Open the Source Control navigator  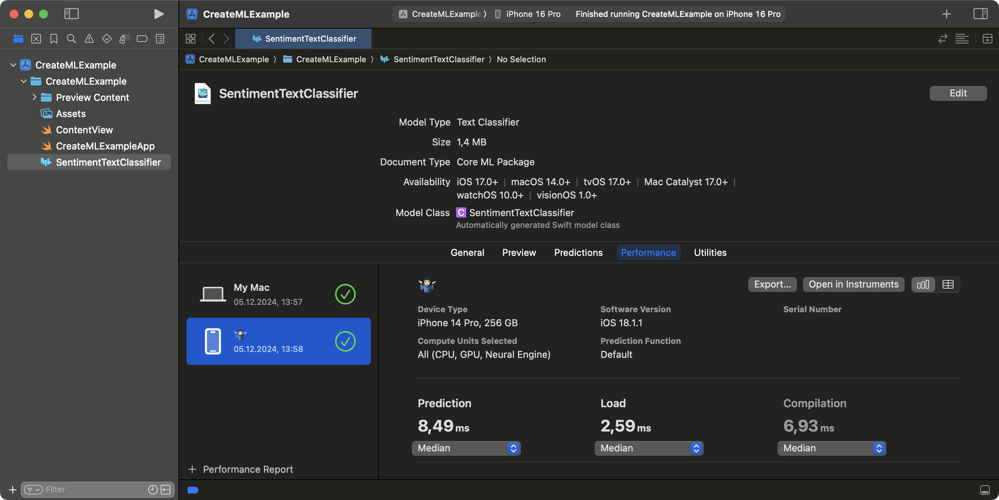click(36, 39)
